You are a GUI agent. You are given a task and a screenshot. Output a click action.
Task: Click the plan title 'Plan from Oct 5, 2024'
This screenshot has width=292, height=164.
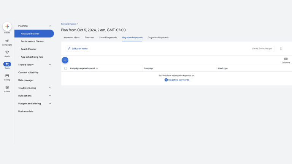click(x=93, y=30)
